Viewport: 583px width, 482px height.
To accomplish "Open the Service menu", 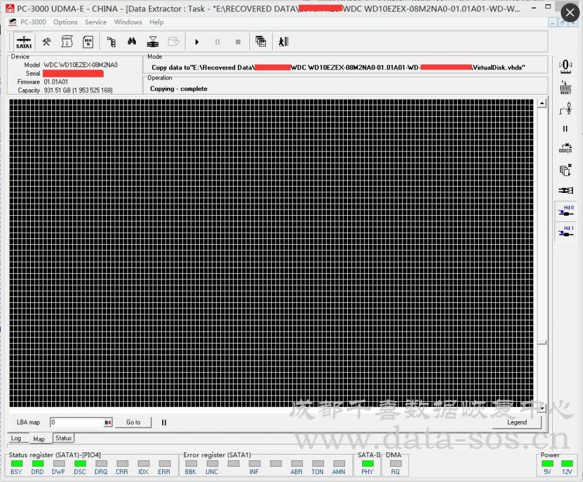I will (x=96, y=22).
